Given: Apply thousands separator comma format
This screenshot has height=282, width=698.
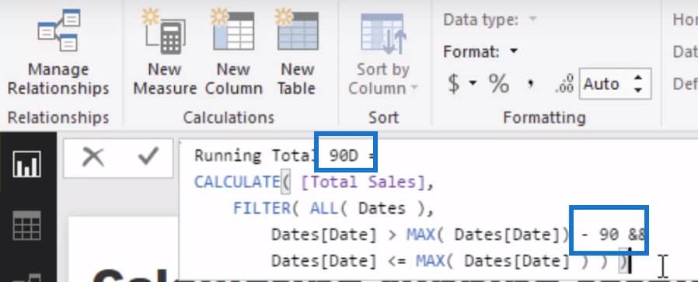Looking at the screenshot, I should (530, 83).
